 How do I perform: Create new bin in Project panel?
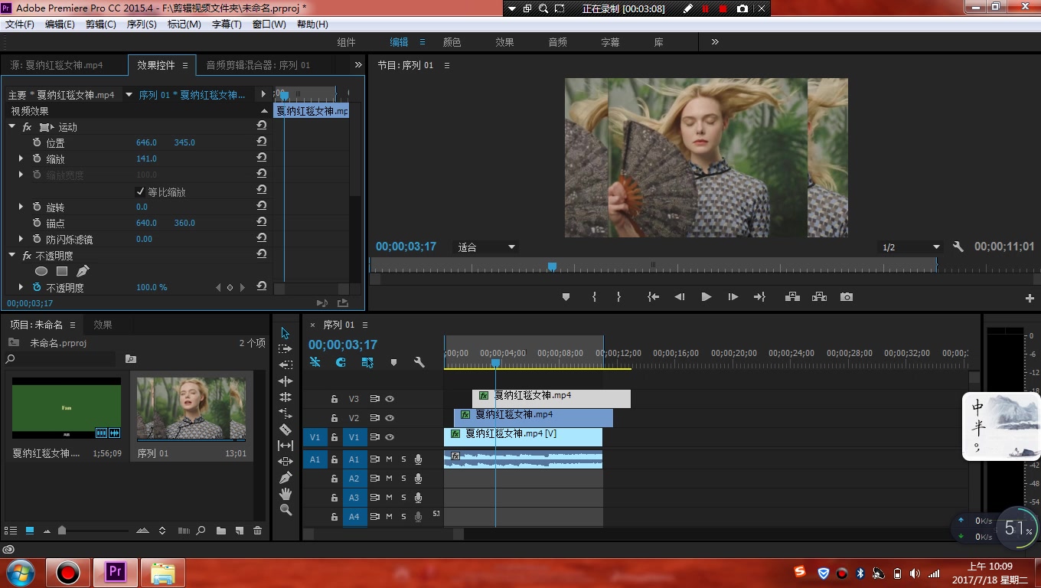click(x=220, y=531)
